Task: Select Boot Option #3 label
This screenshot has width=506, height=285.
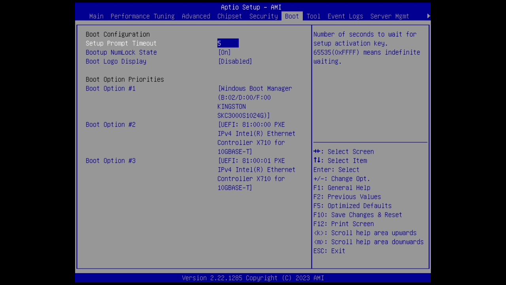Action: (x=110, y=160)
